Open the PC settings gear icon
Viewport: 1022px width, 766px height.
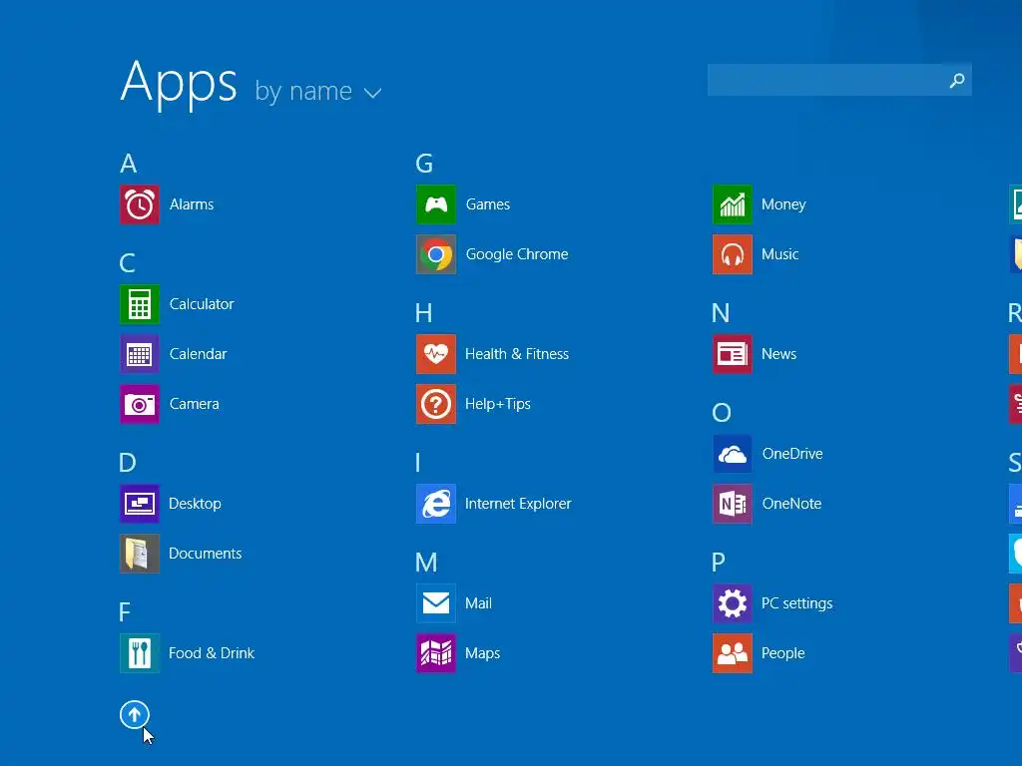point(733,603)
